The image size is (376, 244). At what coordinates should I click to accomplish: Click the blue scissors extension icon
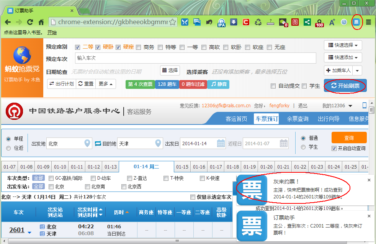(185, 22)
